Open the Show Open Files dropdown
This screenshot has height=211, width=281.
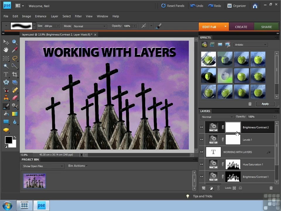43,166
